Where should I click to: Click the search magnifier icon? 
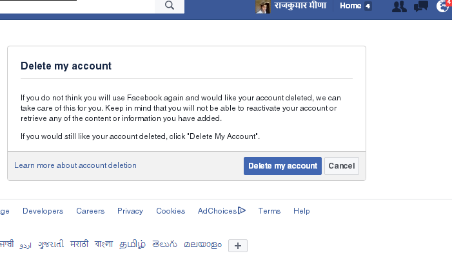click(x=170, y=6)
